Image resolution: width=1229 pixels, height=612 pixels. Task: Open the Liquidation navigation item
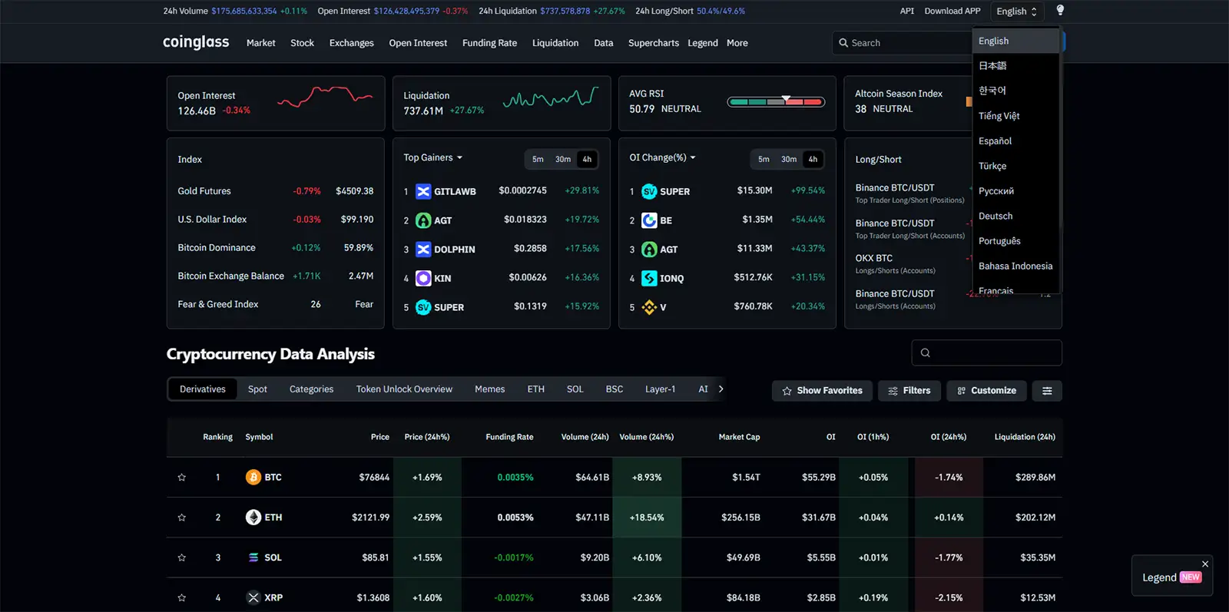(555, 43)
